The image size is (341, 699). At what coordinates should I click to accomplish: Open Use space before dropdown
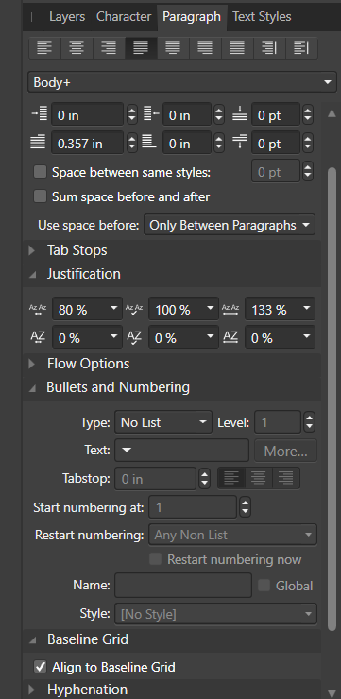click(x=230, y=225)
